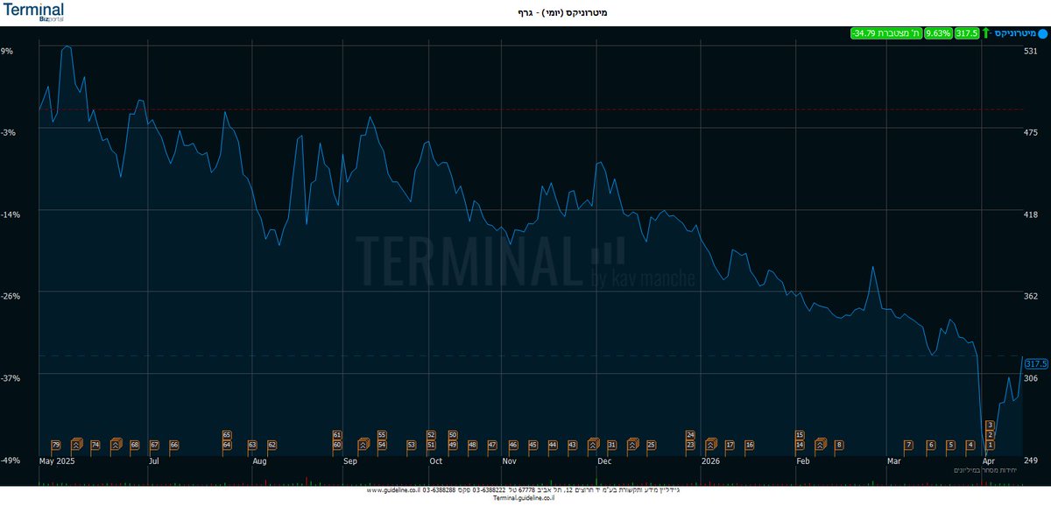1051x506 pixels.
Task: Click the 9.63% change badge
Action: coord(938,33)
